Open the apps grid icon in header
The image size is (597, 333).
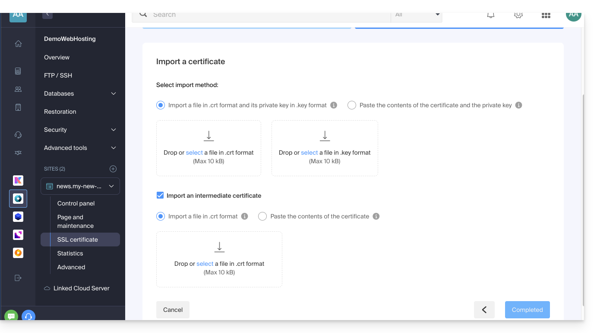coord(546,15)
